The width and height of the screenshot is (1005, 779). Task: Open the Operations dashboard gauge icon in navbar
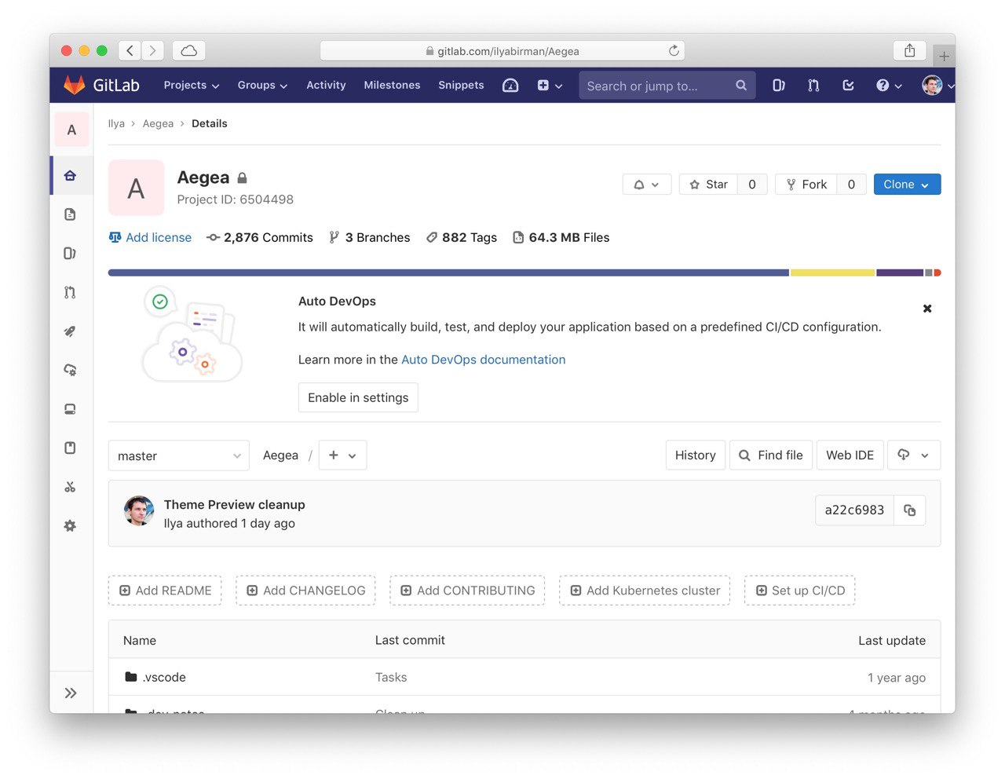510,85
